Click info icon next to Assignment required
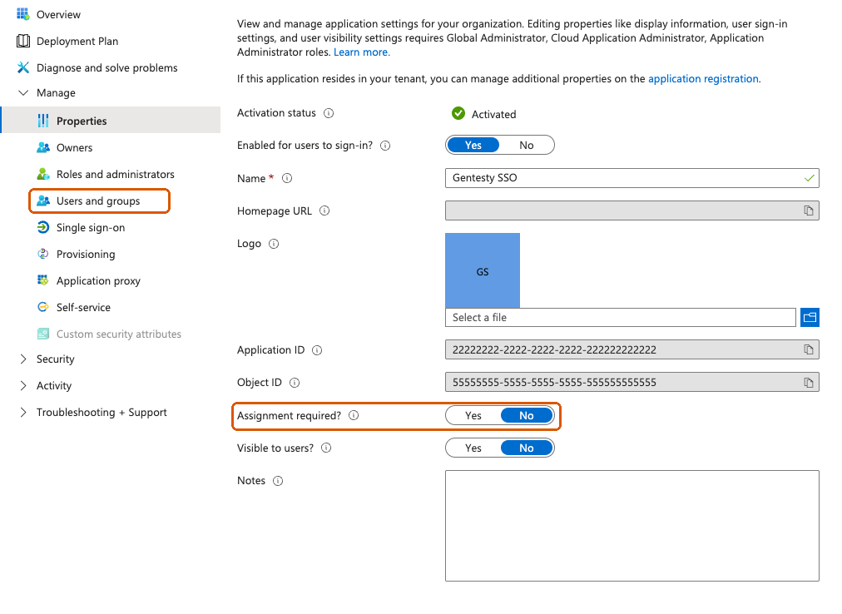This screenshot has width=842, height=614. tap(354, 415)
